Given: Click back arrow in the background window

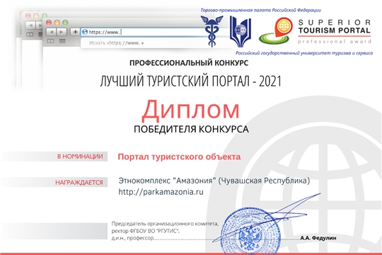Looking at the screenshot, I should (x=30, y=25).
